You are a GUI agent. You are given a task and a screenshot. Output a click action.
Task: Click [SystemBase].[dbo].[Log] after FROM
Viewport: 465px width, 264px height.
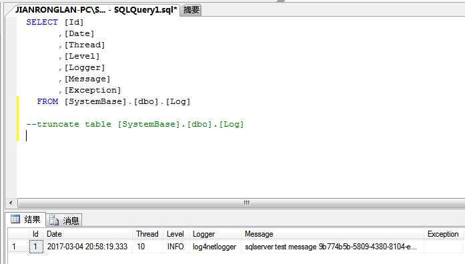127,101
